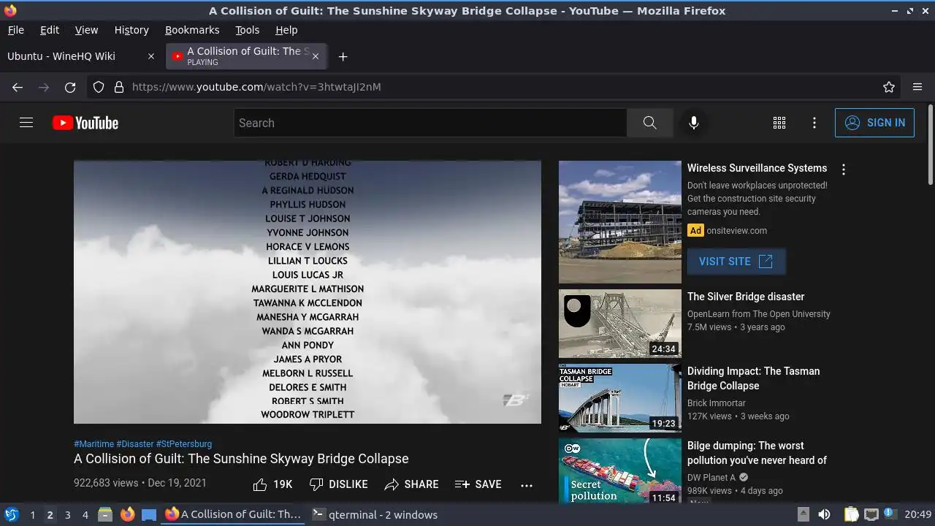Image resolution: width=935 pixels, height=526 pixels.
Task: Mute the playing tab via its icon
Action: click(x=177, y=56)
